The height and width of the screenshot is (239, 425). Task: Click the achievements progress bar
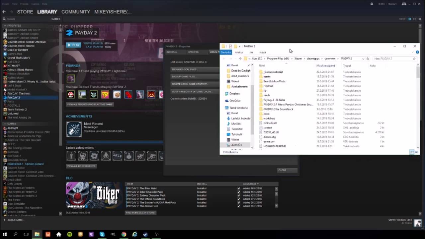pyautogui.click(x=115, y=142)
